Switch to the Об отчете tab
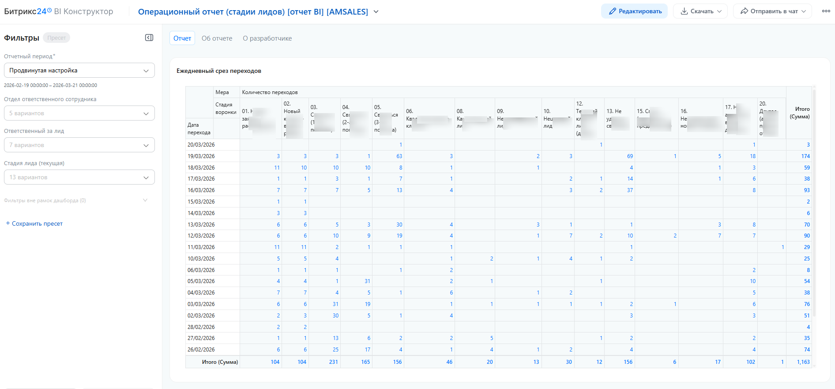The width and height of the screenshot is (835, 389). click(217, 38)
